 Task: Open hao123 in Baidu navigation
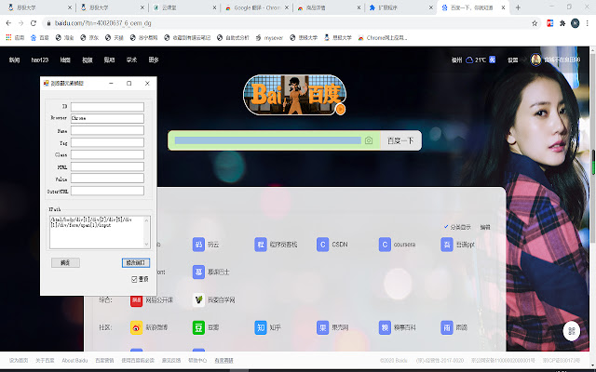point(39,60)
